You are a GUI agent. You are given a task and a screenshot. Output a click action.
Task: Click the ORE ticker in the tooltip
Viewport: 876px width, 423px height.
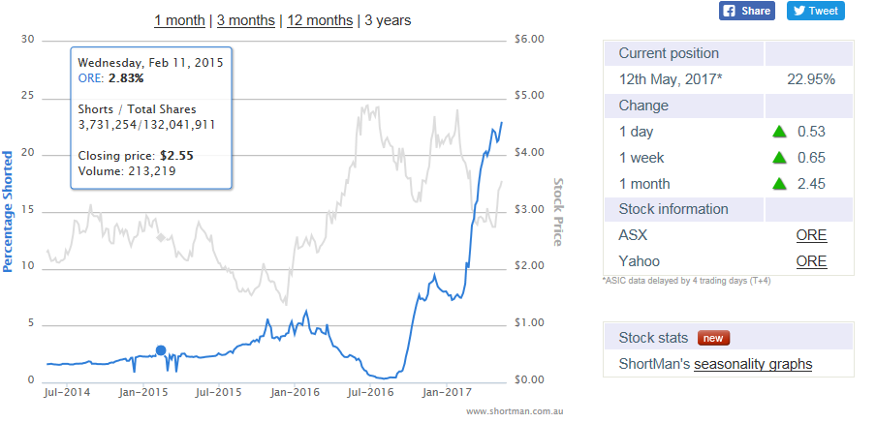pyautogui.click(x=89, y=77)
